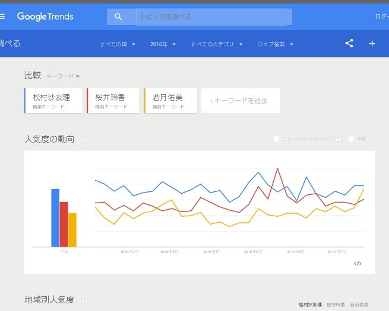Click the 2016年4月 axis label
This screenshot has height=311, width=389.
coord(211,252)
